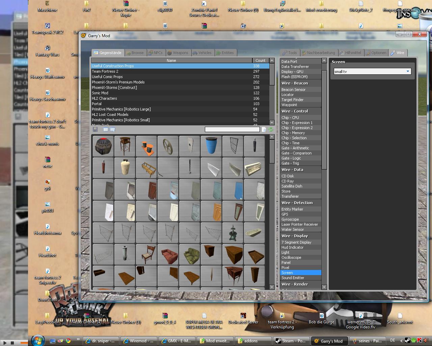Switch to list view icon above props
Viewport: 432px width, 346px height.
coord(106,129)
